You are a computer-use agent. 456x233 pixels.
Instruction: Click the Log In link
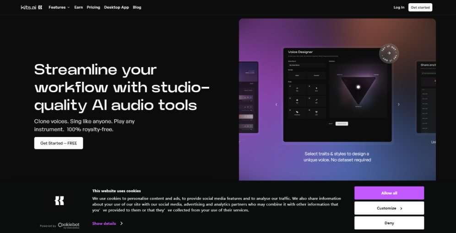(399, 7)
